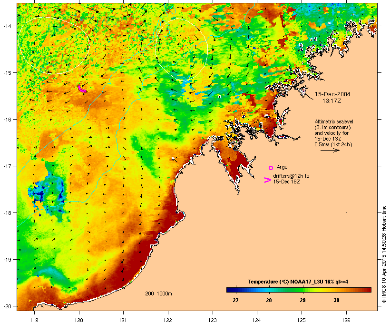This screenshot has width=390, height=324.
Task: Click latitude axis label '-14'
Action: coord(7,26)
